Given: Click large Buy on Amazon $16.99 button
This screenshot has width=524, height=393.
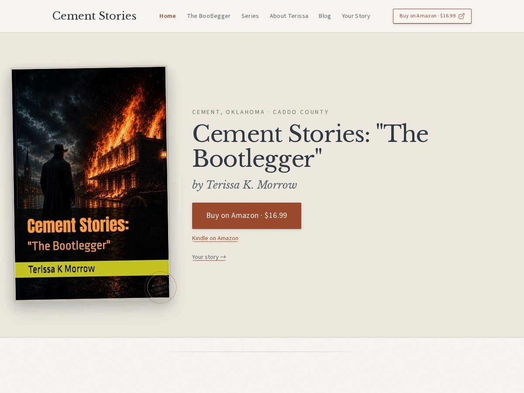Looking at the screenshot, I should [247, 216].
